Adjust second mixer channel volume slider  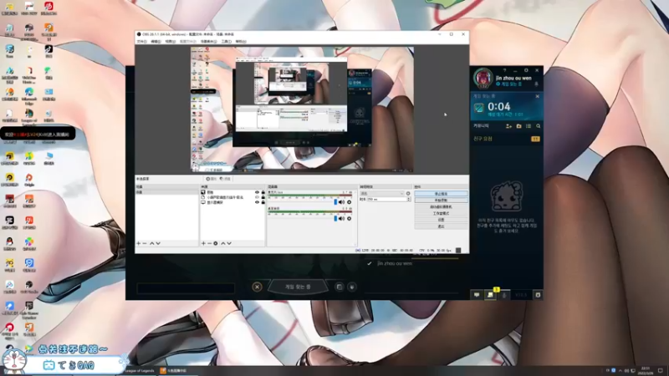click(x=303, y=219)
